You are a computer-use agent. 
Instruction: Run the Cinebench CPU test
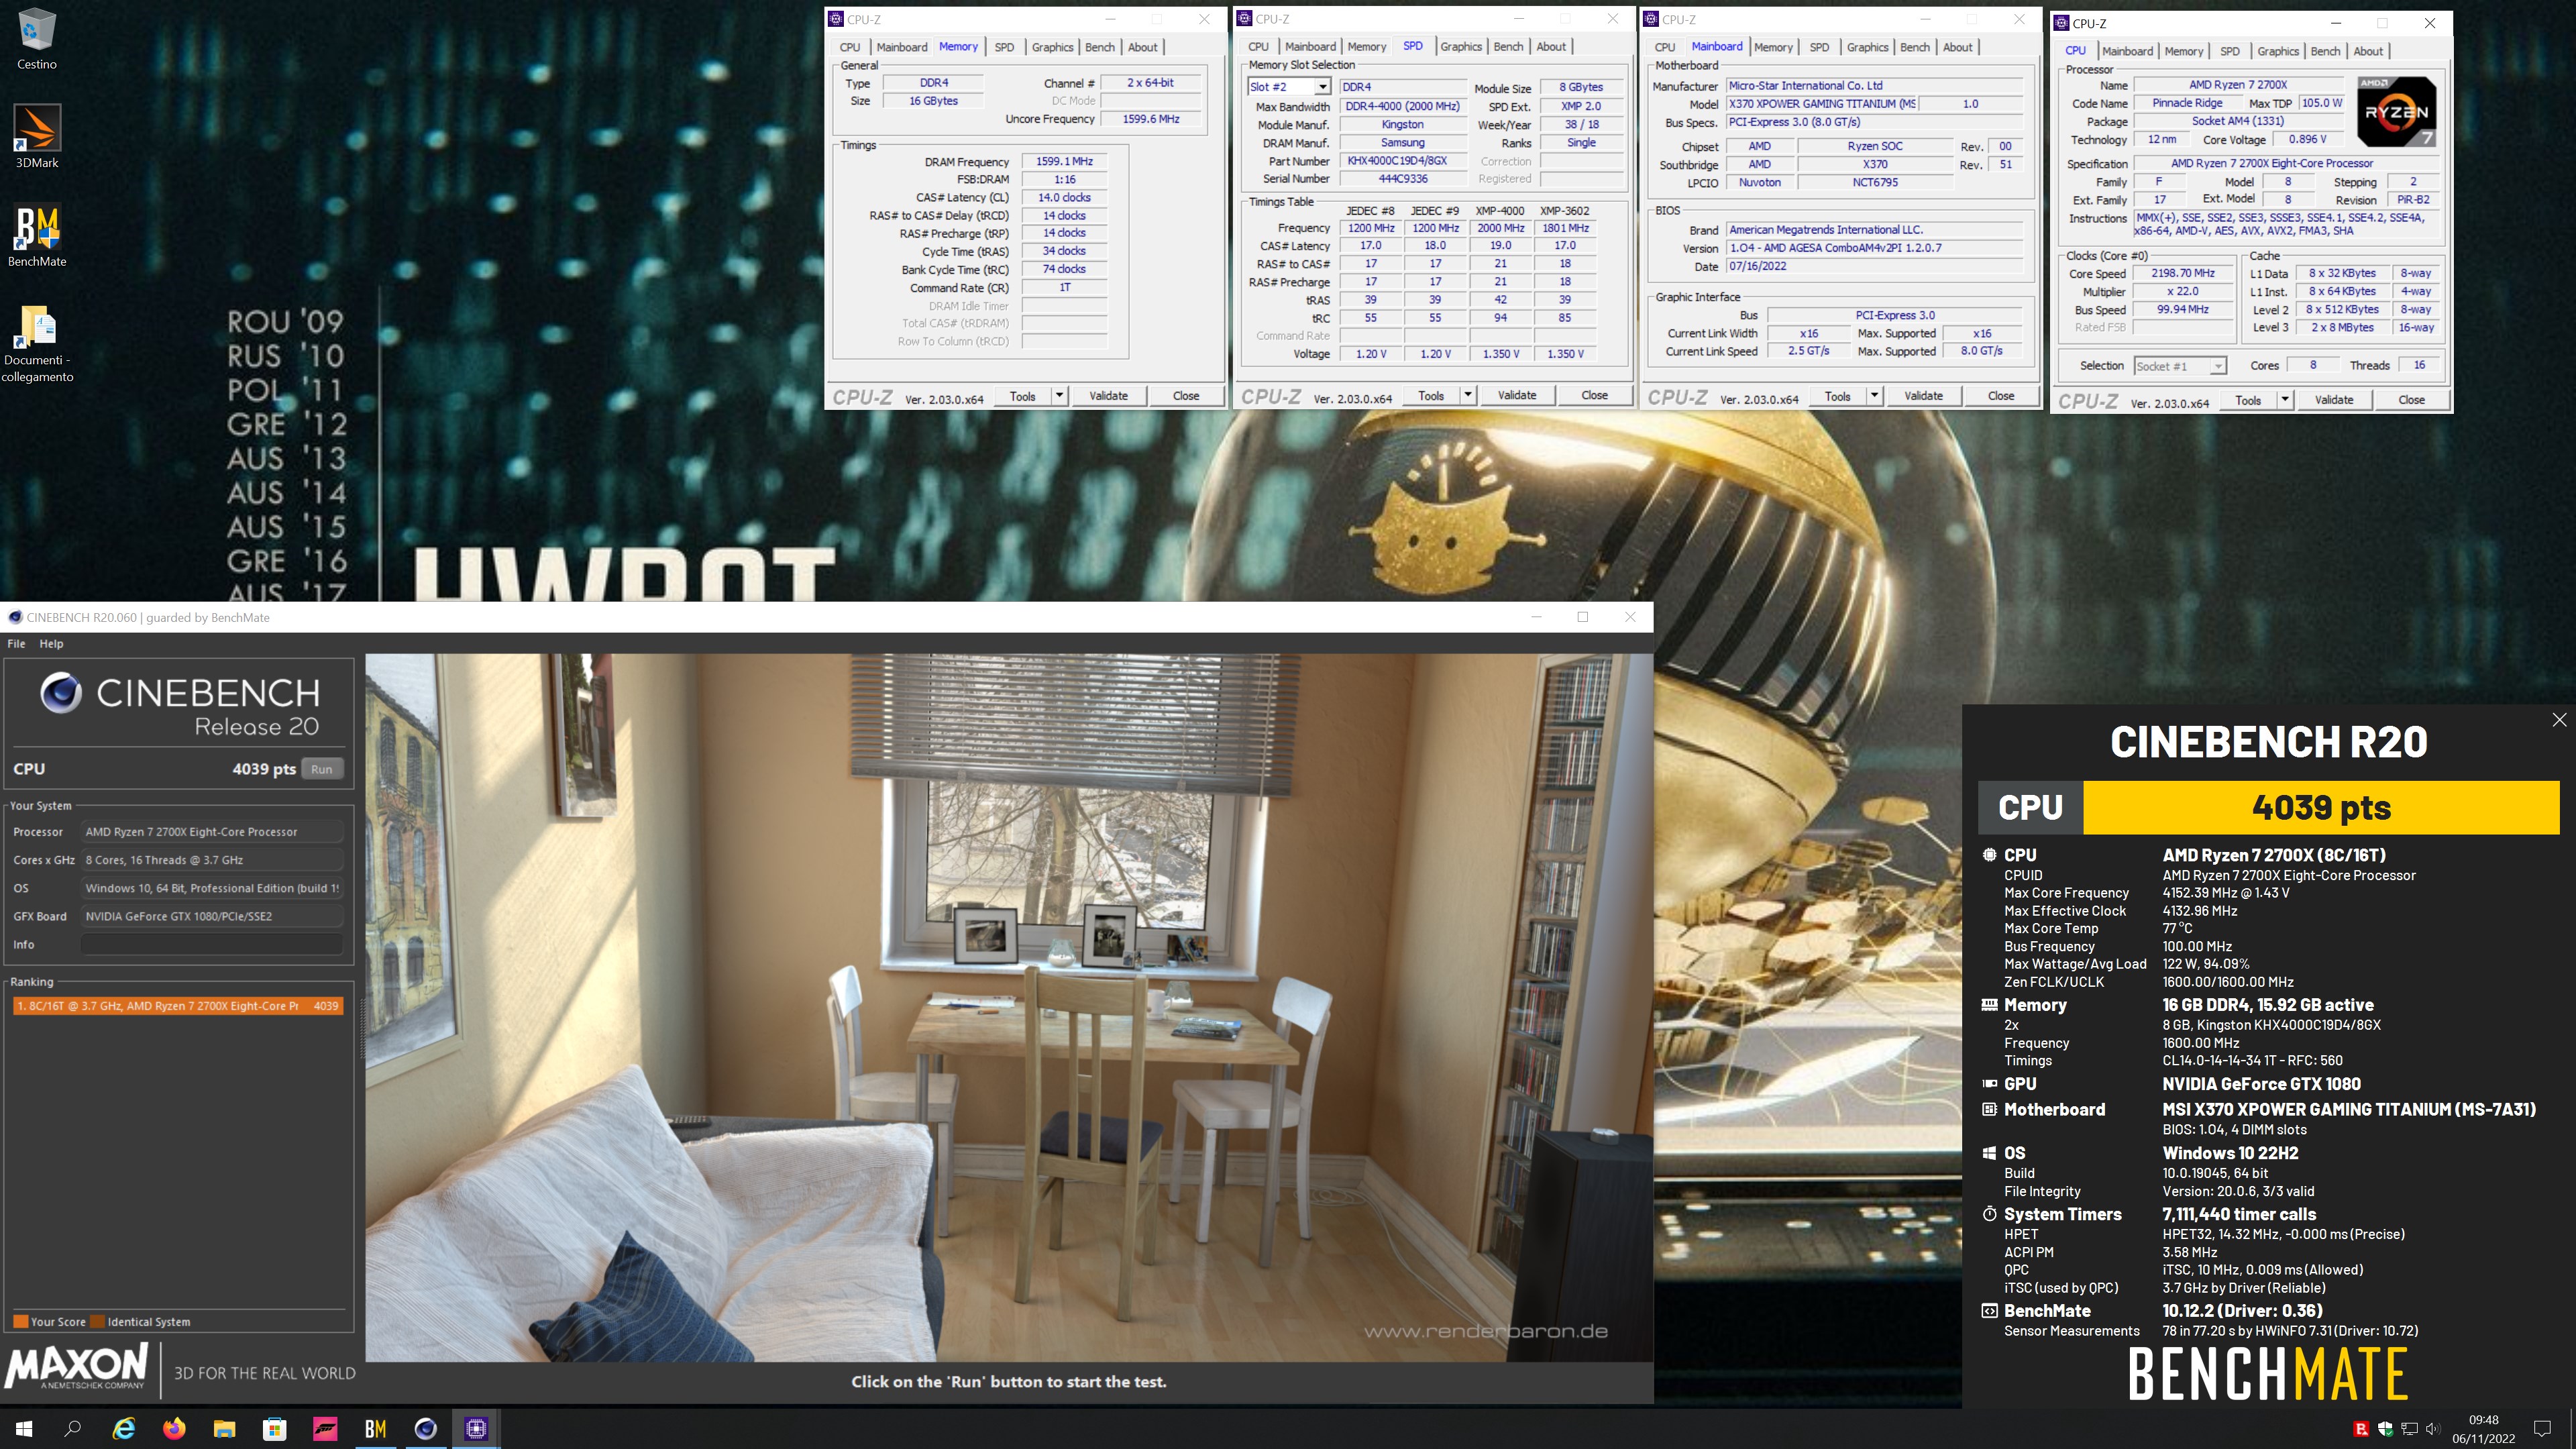pyautogui.click(x=321, y=769)
